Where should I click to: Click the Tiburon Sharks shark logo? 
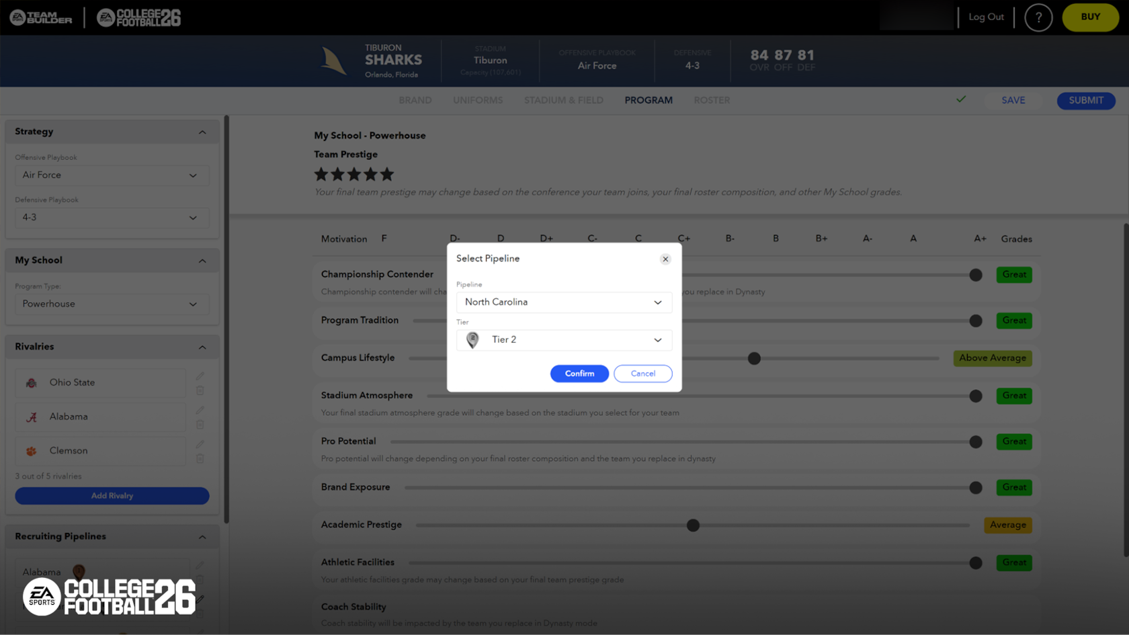coord(333,60)
